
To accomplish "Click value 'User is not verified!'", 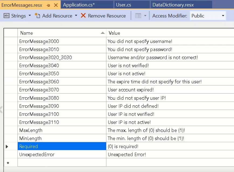I will pyautogui.click(x=128, y=65).
